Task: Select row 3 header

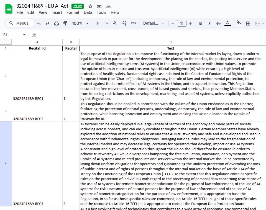Action: [6, 111]
